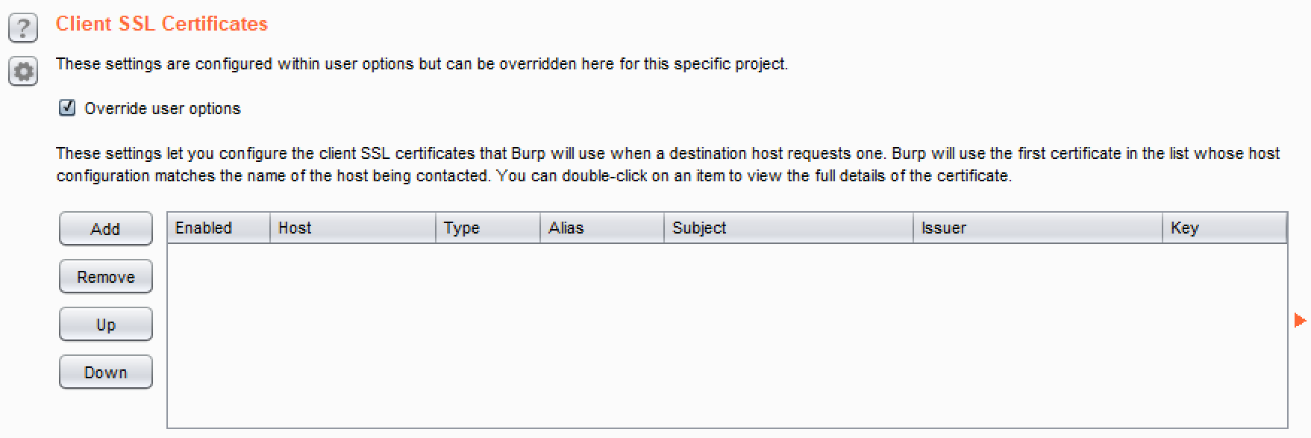Open the Client SSL Certificates help icon
Viewport: 1311px width, 438px height.
click(23, 28)
